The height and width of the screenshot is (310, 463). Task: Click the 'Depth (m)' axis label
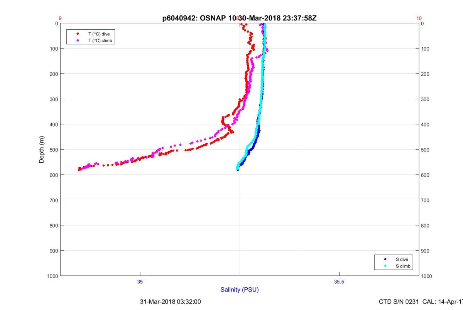point(42,150)
